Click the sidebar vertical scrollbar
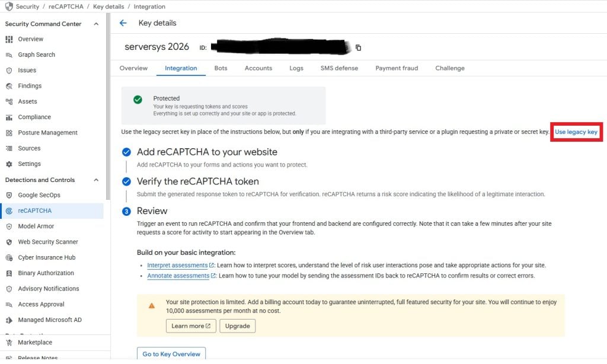The image size is (607, 364). (108, 107)
